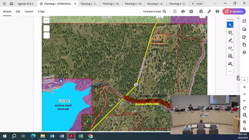Open the Convert menu
The image size is (249, 140).
[x=29, y=11]
